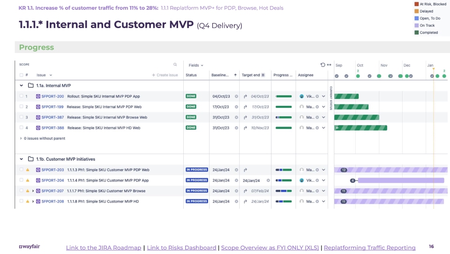This screenshot has width=450, height=254.
Task: Tick the checkbox for SFPORT-204
Action: [x=21, y=180]
